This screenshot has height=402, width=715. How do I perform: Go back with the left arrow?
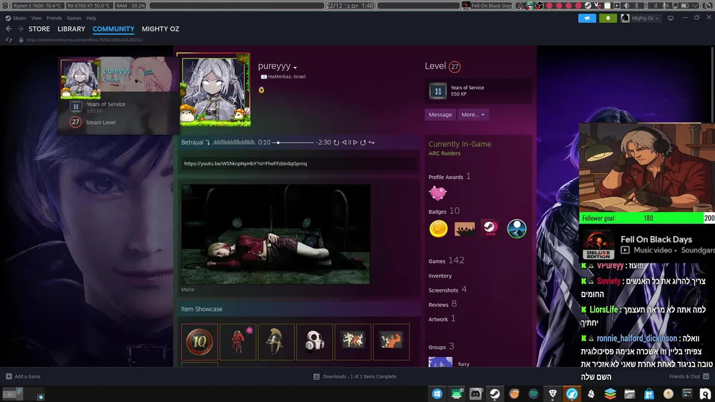pyautogui.click(x=8, y=29)
